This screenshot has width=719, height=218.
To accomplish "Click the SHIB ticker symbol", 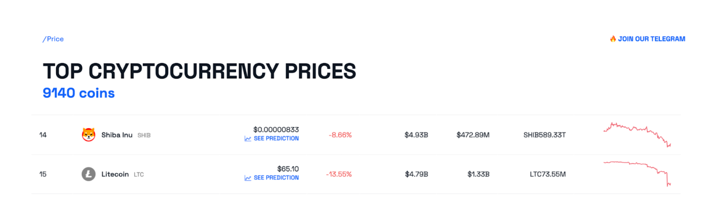I will pyautogui.click(x=144, y=135).
